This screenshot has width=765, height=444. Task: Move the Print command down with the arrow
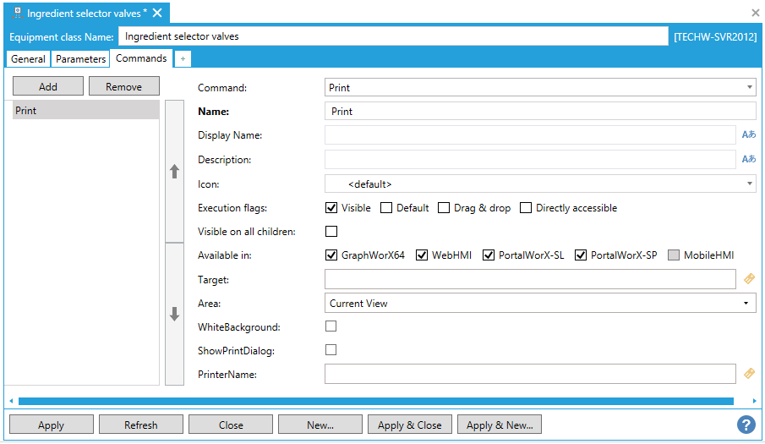(x=175, y=314)
